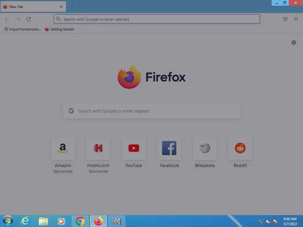This screenshot has width=303, height=227.
Task: Click the network tray icon
Action: click(x=261, y=221)
